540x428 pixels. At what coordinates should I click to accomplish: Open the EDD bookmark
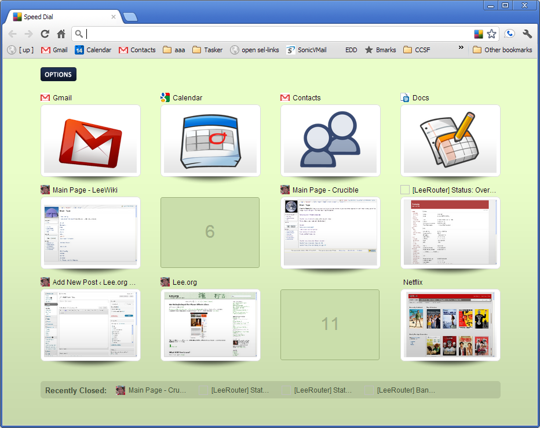pos(351,50)
